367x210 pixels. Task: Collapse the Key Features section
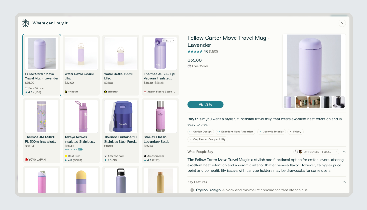point(344,182)
